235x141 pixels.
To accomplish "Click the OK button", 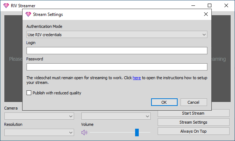I will point(164,102).
